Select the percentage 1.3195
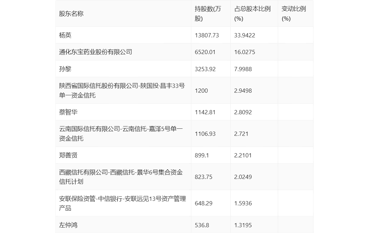The image size is (369, 233). coord(243,225)
